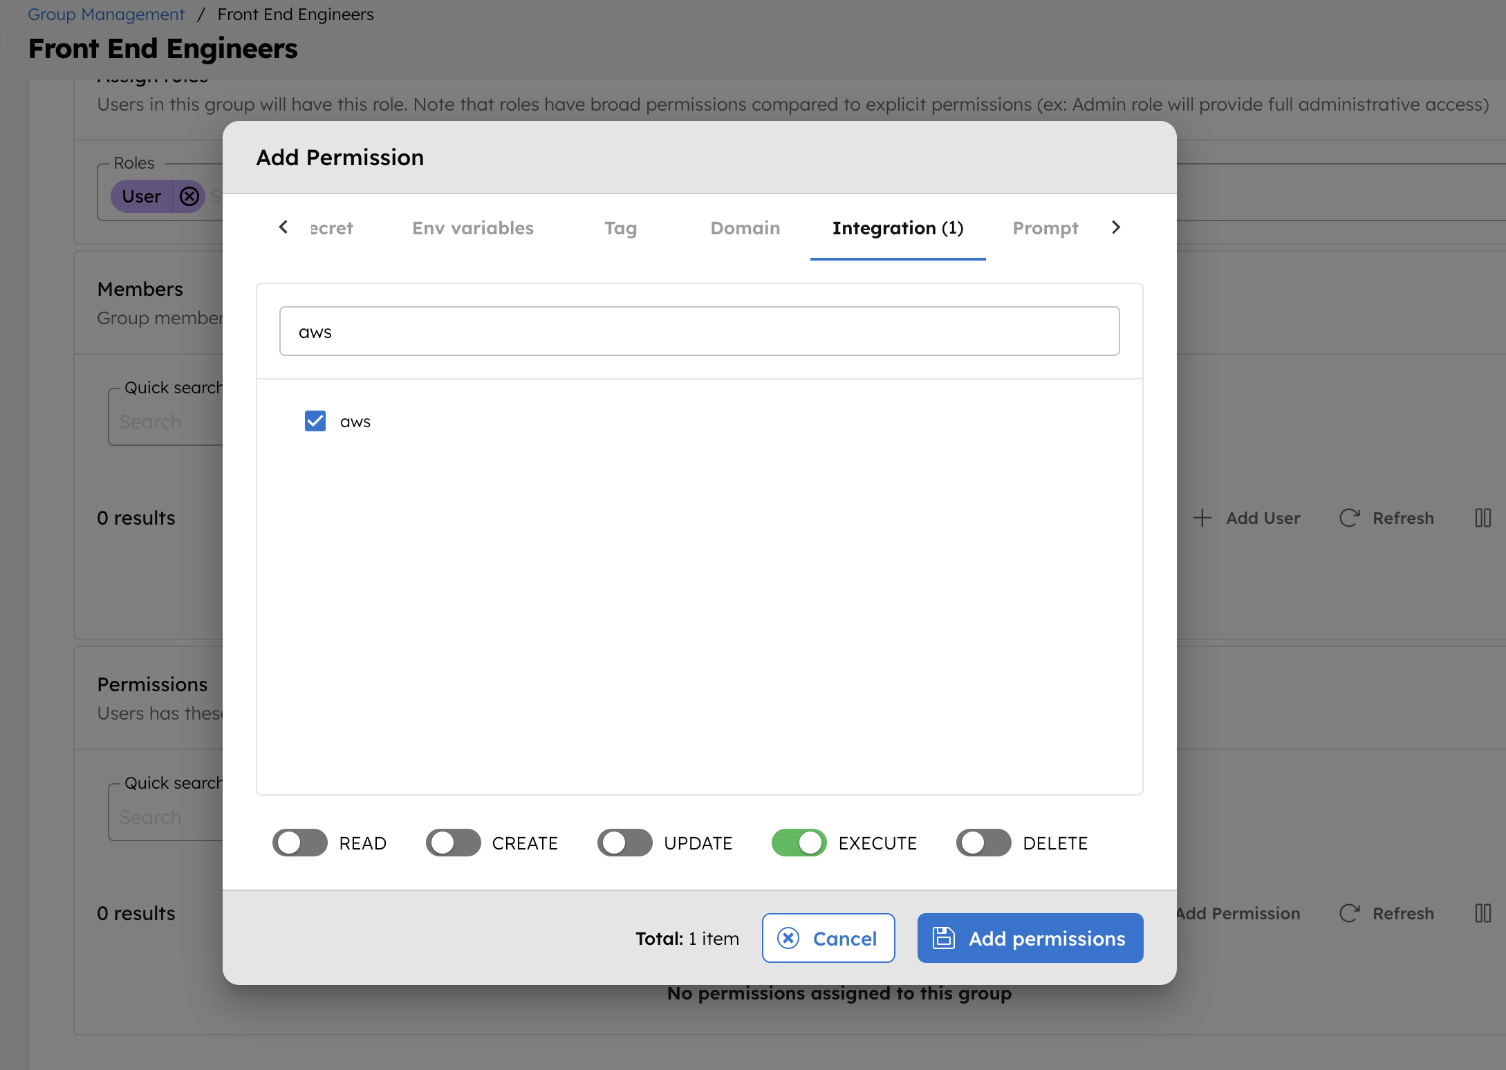Click the plus icon to Add User
Screen dimensions: 1506x1070
click(x=1202, y=517)
